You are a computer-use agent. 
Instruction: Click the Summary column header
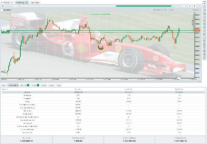point(27,89)
